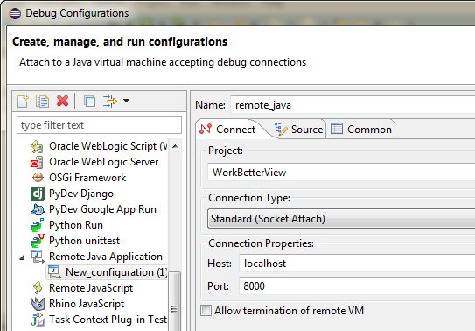Click the type filter text field

click(x=100, y=125)
